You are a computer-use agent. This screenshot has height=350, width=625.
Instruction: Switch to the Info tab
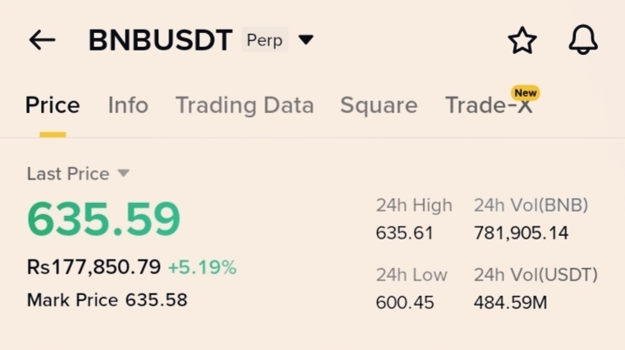point(128,105)
